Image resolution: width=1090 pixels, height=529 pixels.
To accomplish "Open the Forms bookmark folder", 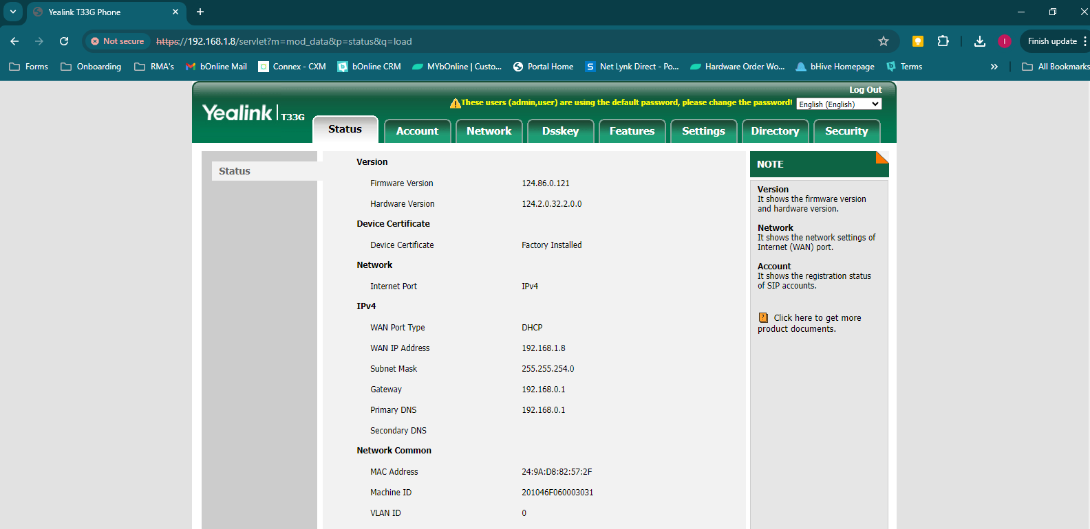I will point(29,67).
